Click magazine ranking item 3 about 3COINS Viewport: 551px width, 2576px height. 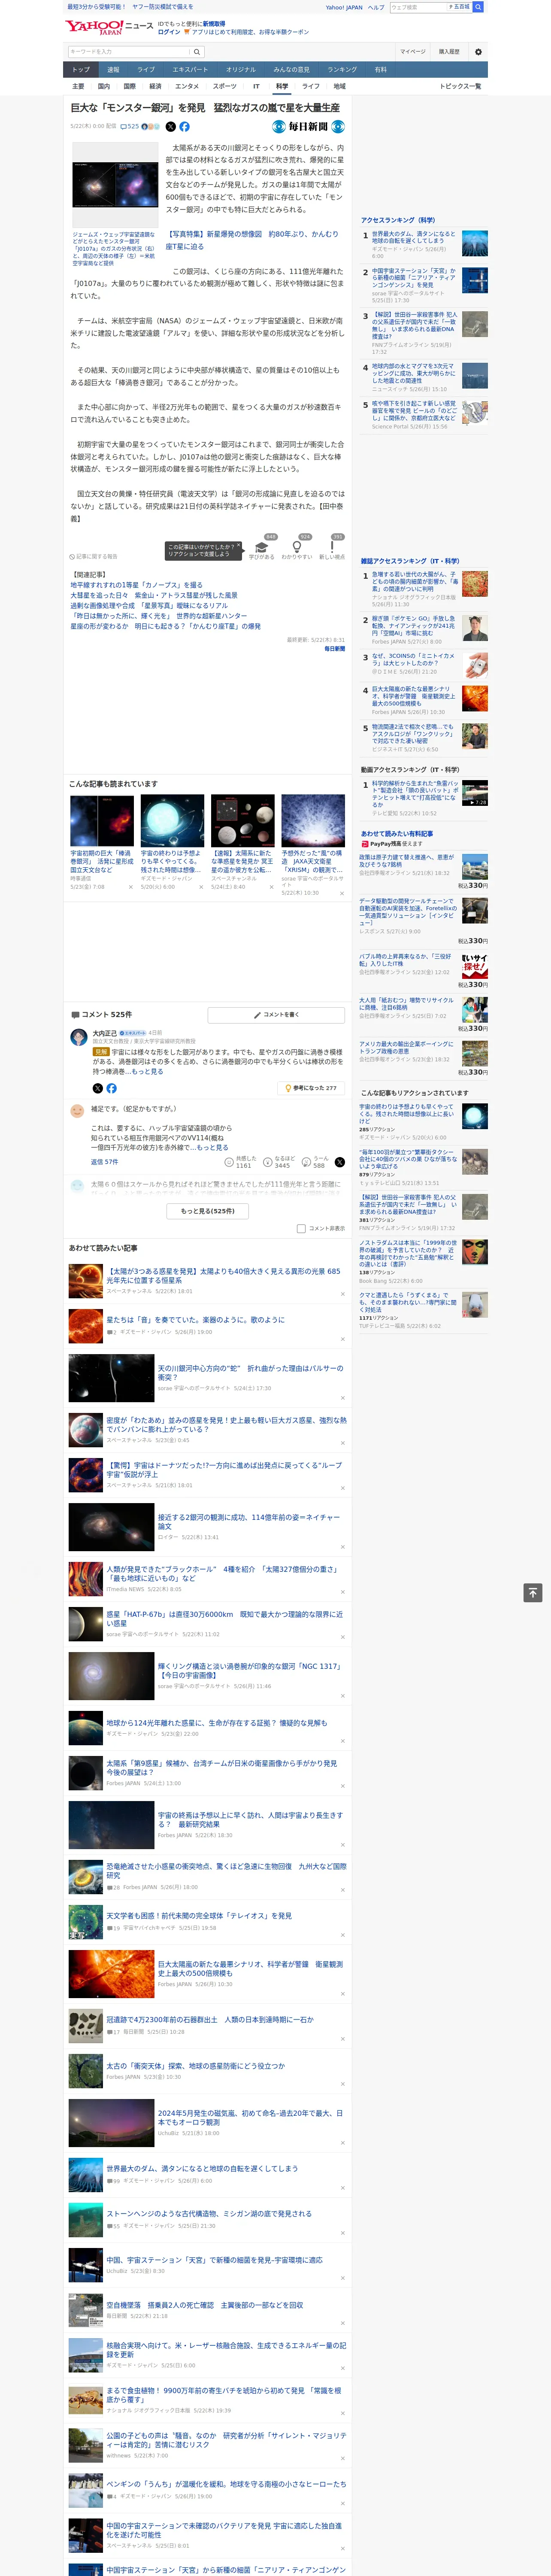point(414,659)
